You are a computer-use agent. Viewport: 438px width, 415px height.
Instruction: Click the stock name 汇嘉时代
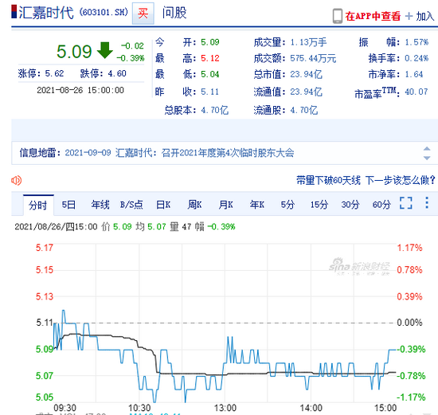pyautogui.click(x=46, y=13)
